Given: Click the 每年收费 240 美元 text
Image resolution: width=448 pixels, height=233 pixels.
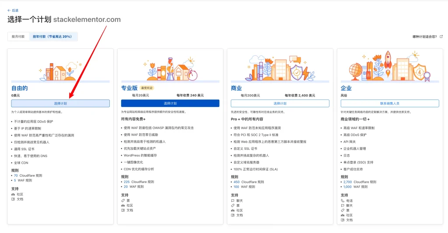Looking at the screenshot, I should pyautogui.click(x=190, y=96).
